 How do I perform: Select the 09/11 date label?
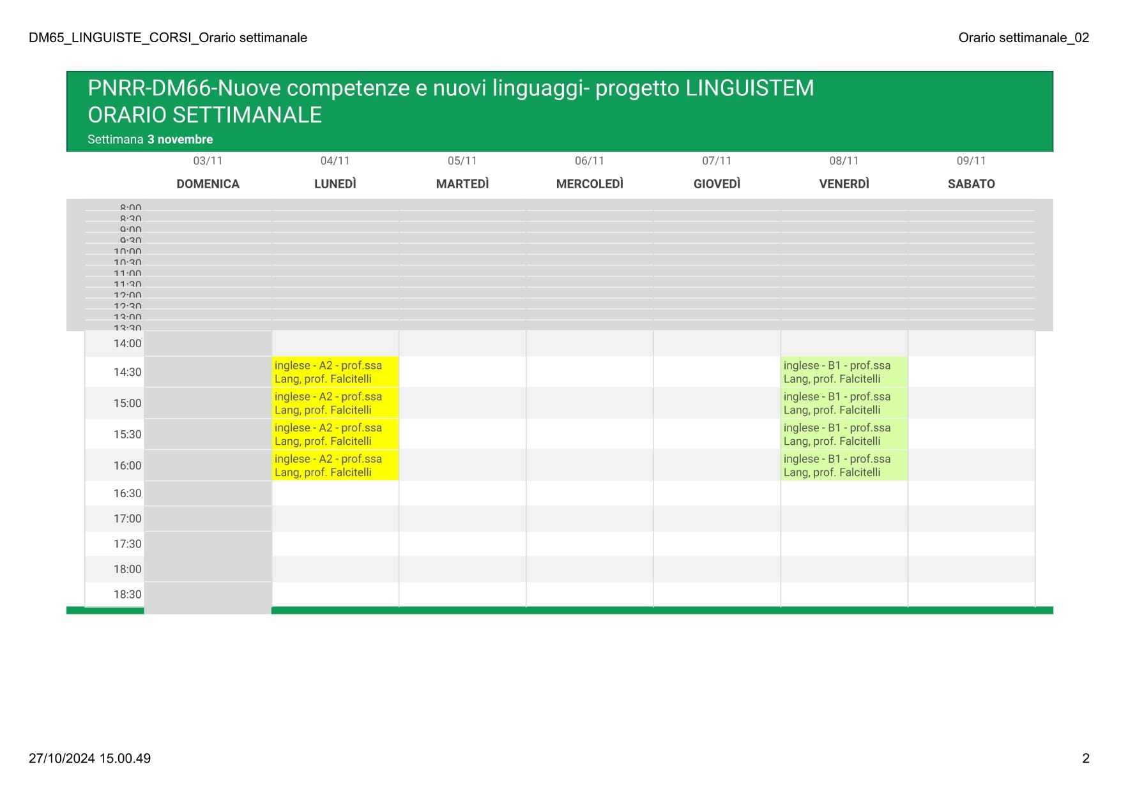click(x=971, y=161)
